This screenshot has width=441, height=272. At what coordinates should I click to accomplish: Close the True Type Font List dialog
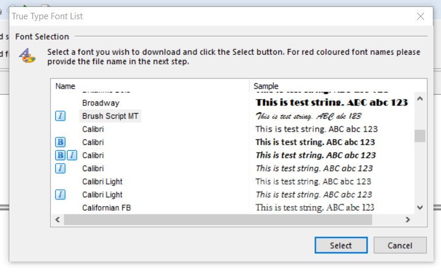click(x=420, y=16)
